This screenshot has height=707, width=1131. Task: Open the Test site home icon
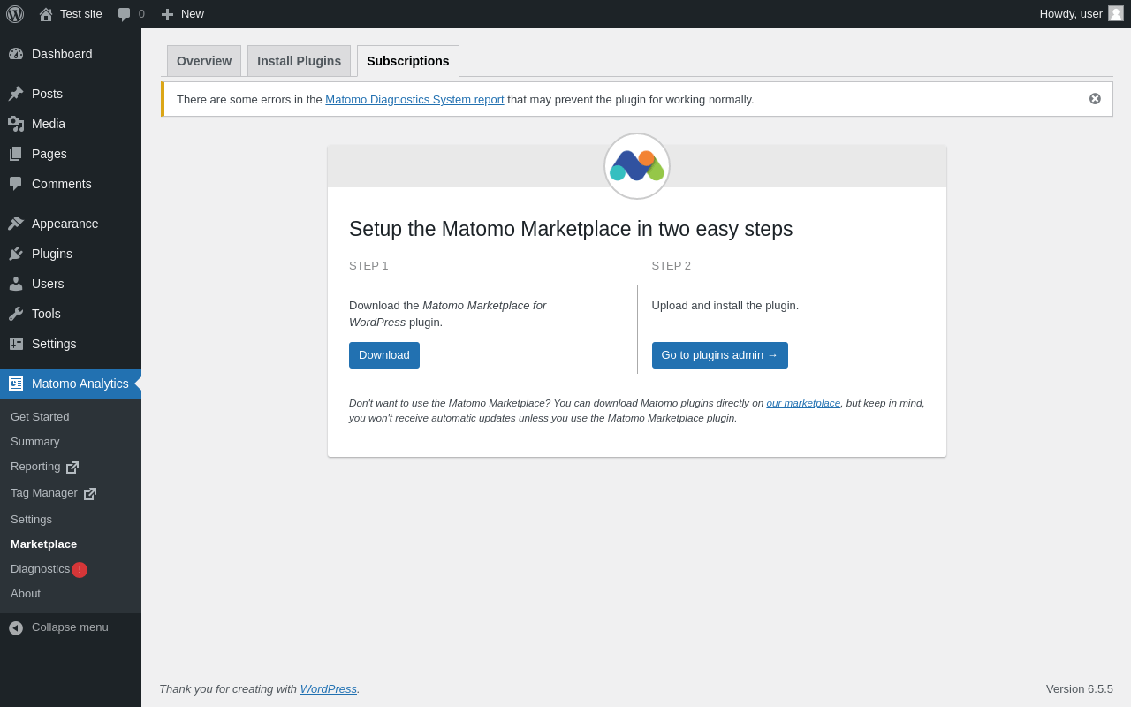pos(46,14)
